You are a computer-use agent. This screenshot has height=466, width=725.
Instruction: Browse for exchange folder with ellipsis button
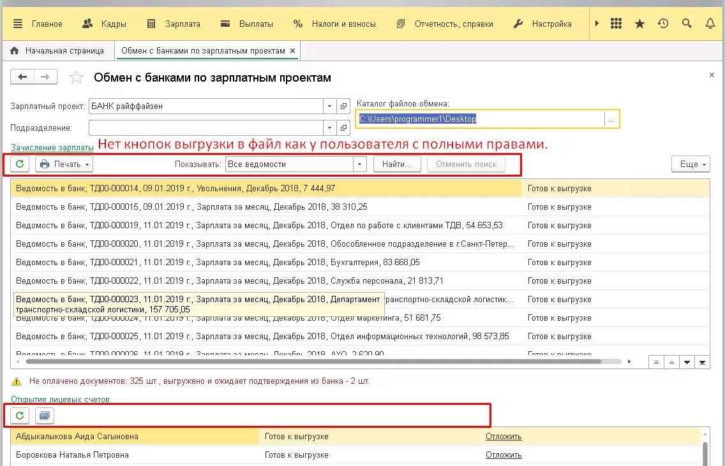click(x=611, y=119)
